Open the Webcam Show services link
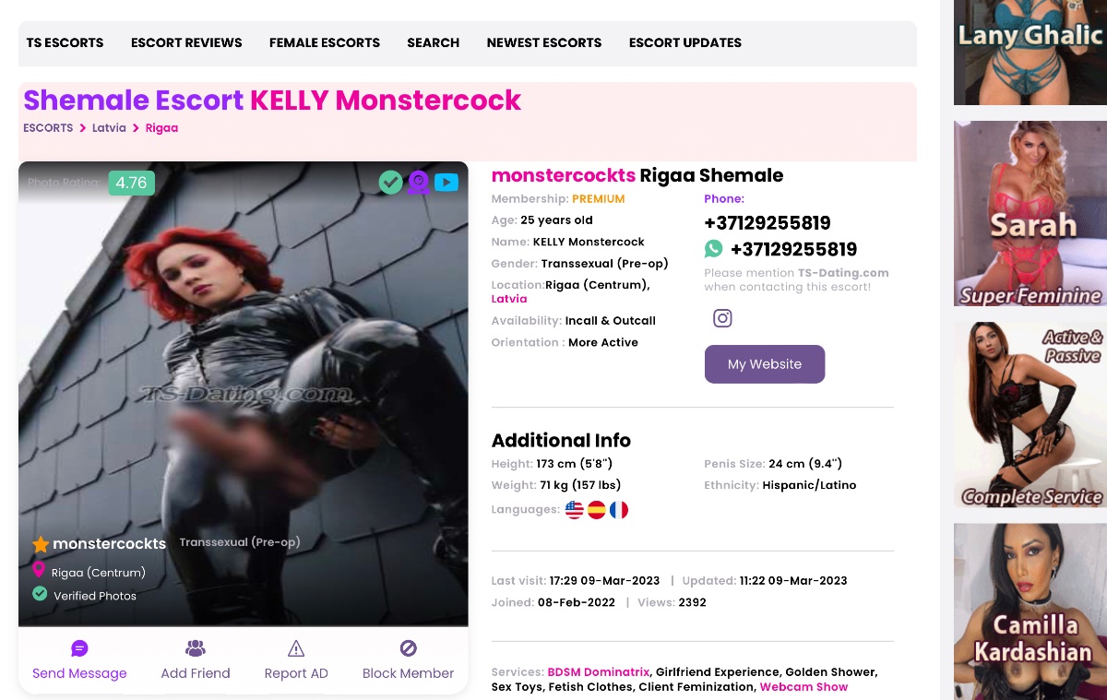1107x700 pixels. (x=803, y=687)
